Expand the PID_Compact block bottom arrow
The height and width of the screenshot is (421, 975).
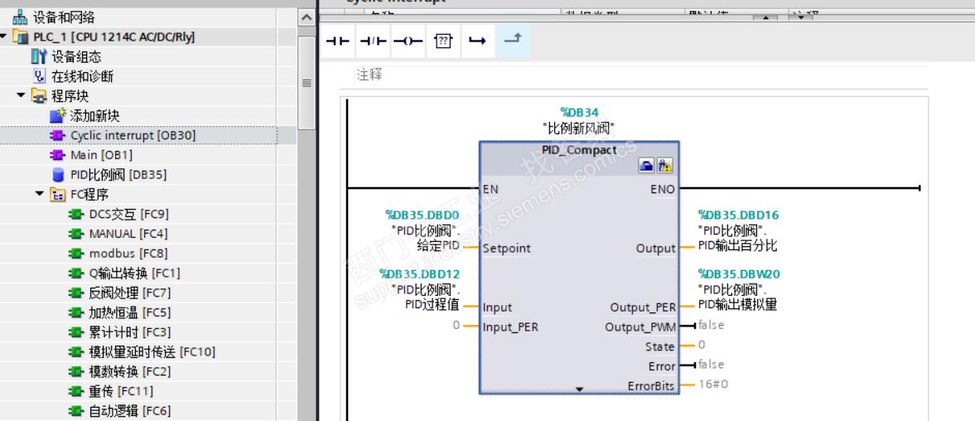click(580, 390)
